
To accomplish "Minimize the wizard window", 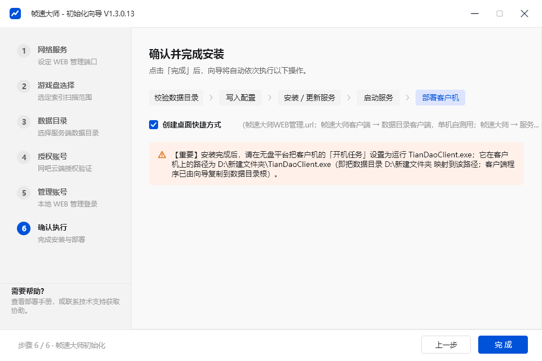I will 475,14.
